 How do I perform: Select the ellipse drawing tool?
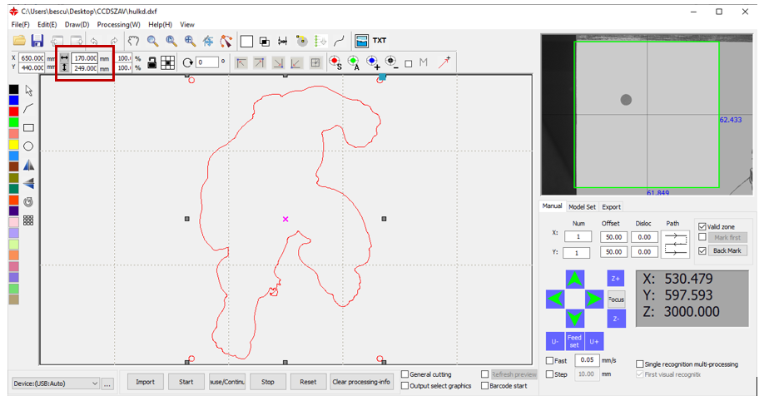pos(28,146)
